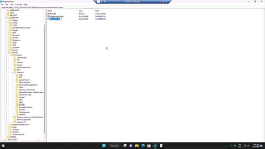This screenshot has width=265, height=149.
Task: Click the WinRAR key folder icon
Action: [x=11, y=132]
